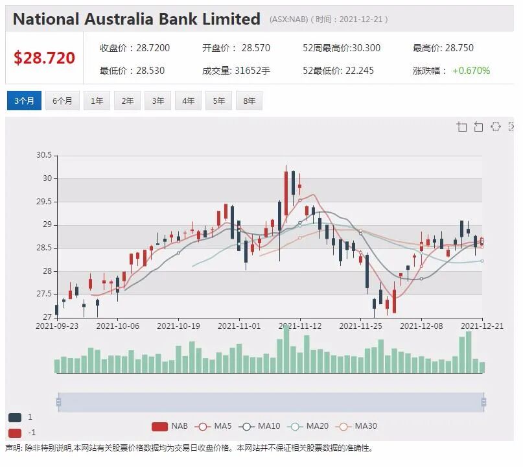Click the red legend swatch labeled -1
Image resolution: width=523 pixels, height=467 pixels.
(15, 433)
